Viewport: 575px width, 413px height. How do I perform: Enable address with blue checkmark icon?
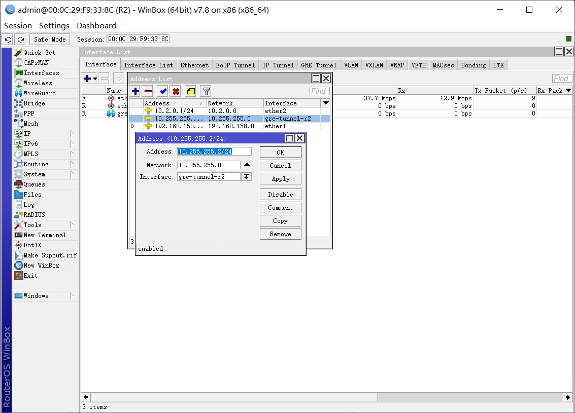click(163, 91)
